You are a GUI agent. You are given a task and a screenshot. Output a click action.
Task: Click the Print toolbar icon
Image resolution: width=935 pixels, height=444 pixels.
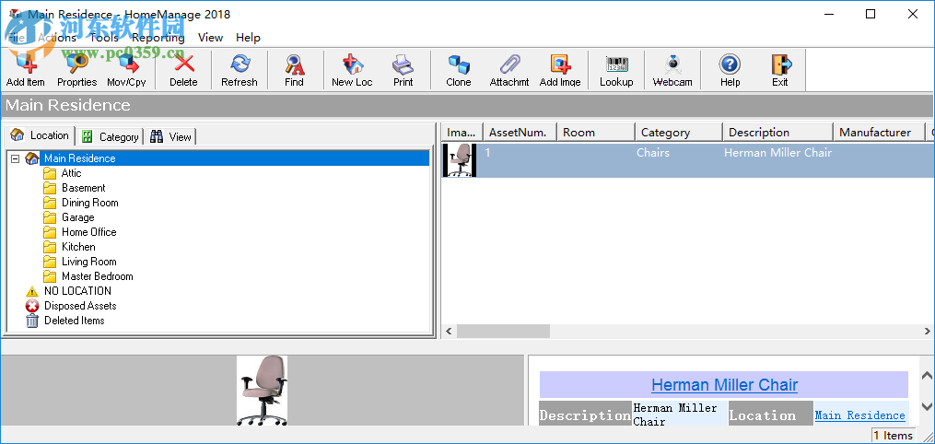(403, 70)
